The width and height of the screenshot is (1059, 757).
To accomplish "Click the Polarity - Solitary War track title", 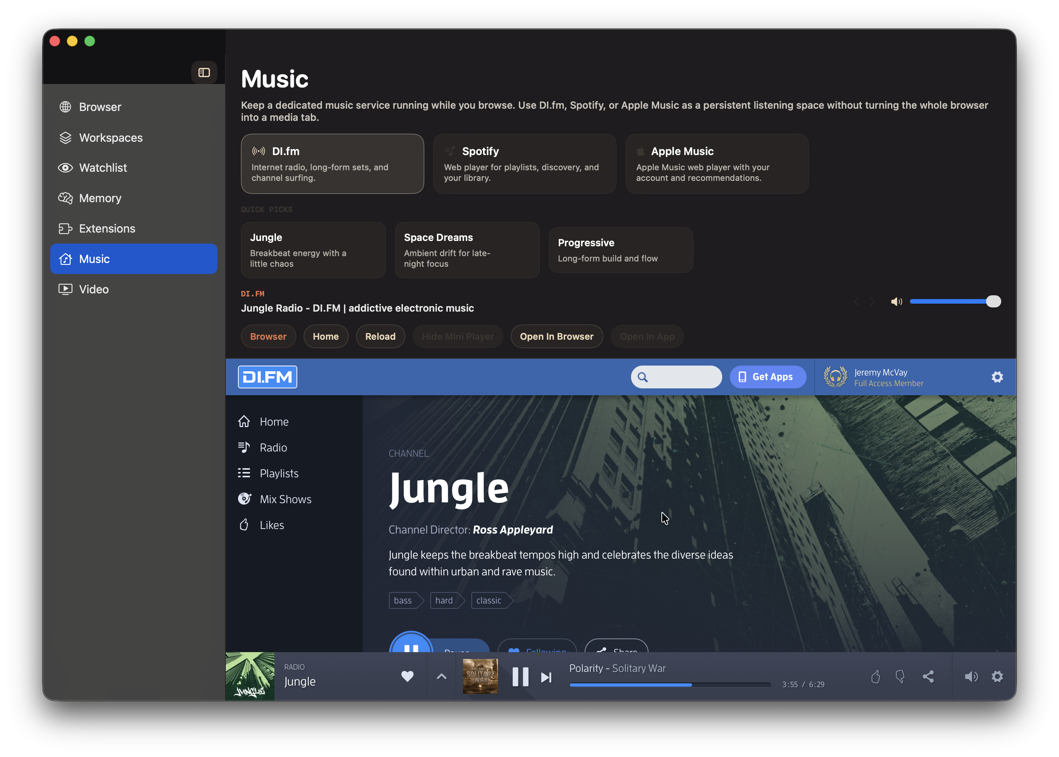I will pos(617,668).
